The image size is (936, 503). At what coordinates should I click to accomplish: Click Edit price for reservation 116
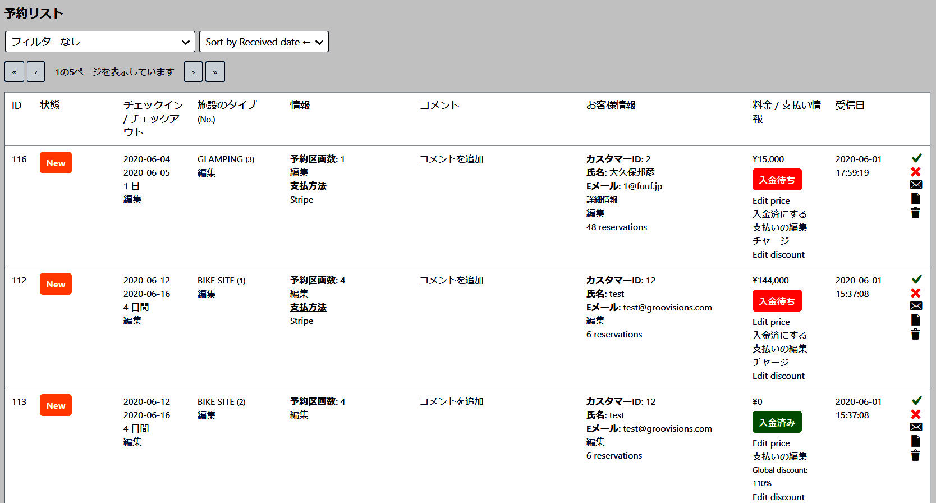[770, 200]
